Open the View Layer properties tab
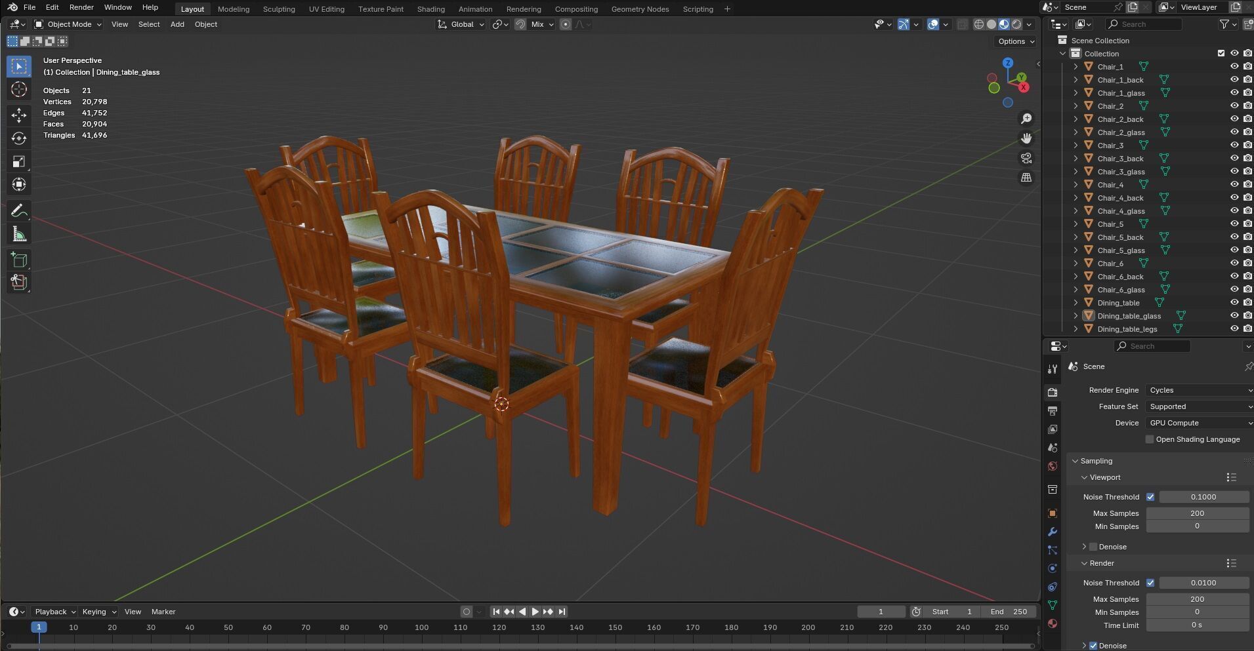Screen dimensions: 1254x651 (1053, 429)
